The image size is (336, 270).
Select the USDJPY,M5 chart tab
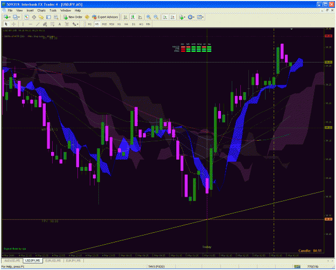(33, 260)
